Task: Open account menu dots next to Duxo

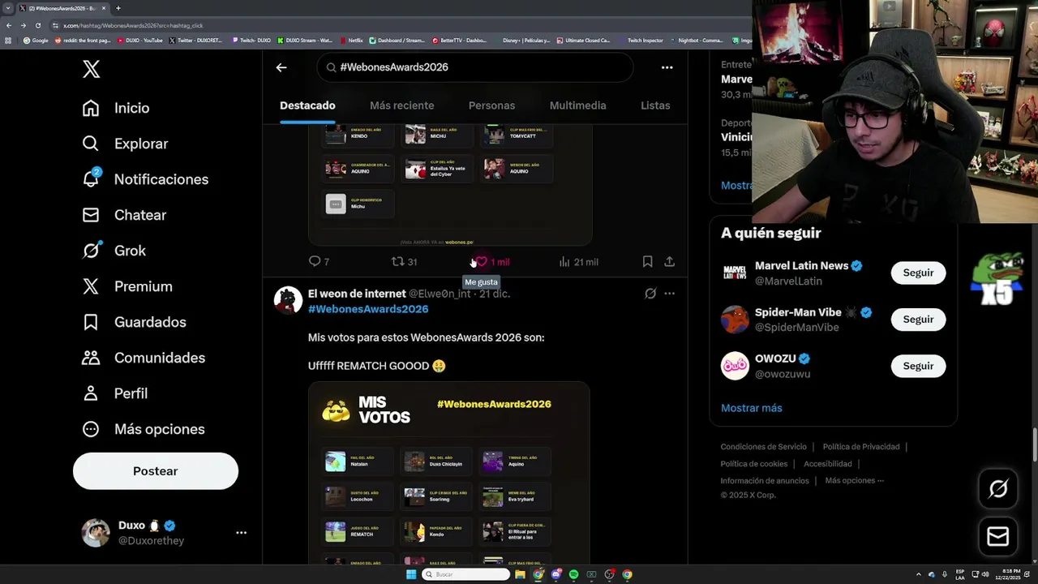Action: pos(241,533)
